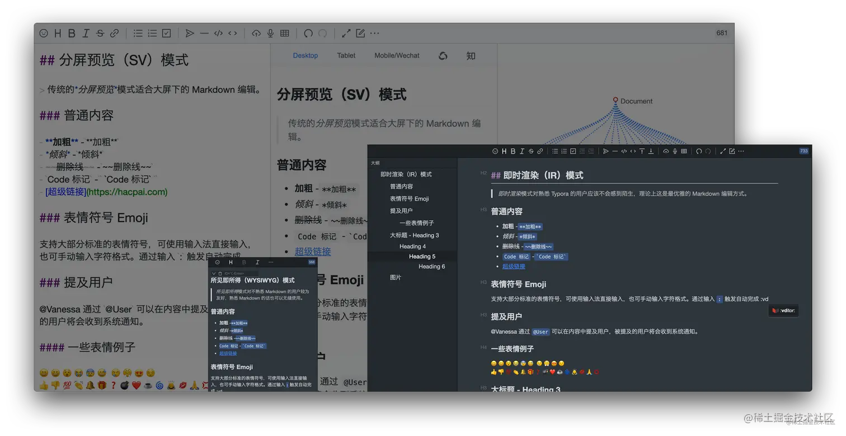The width and height of the screenshot is (846, 436).
Task: Choose :vditor: emoji autocomplete suggestion
Action: [x=783, y=311]
